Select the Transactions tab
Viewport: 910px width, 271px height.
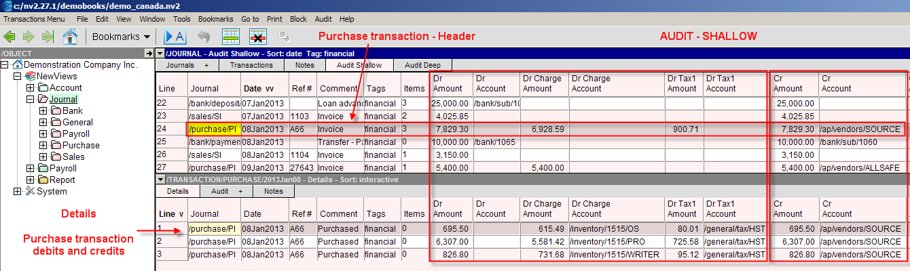click(251, 66)
